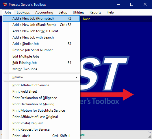Viewport: 152px width, 139px height.
Task: Select Reserve Job Serial Number
Action: 41,50
